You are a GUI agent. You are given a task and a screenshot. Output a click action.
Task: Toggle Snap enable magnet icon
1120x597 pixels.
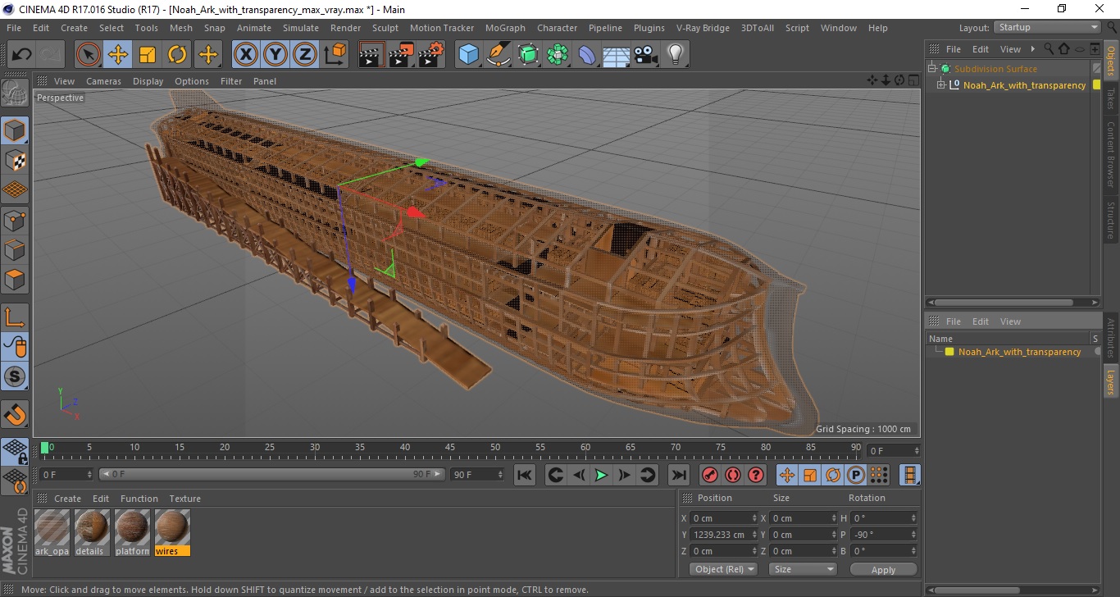[15, 414]
